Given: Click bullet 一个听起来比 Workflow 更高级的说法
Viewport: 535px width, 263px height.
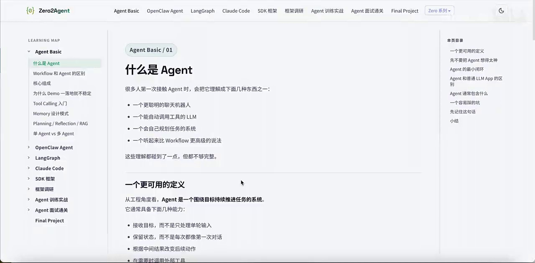Looking at the screenshot, I should point(177,140).
